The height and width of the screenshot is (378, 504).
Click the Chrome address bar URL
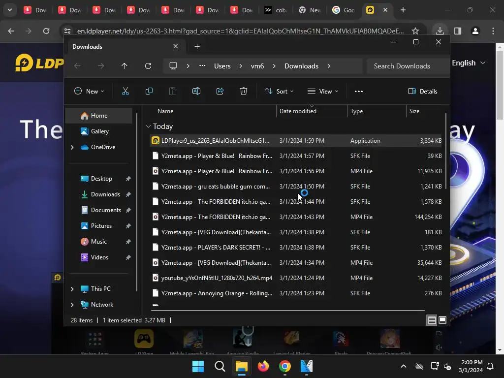point(240,31)
